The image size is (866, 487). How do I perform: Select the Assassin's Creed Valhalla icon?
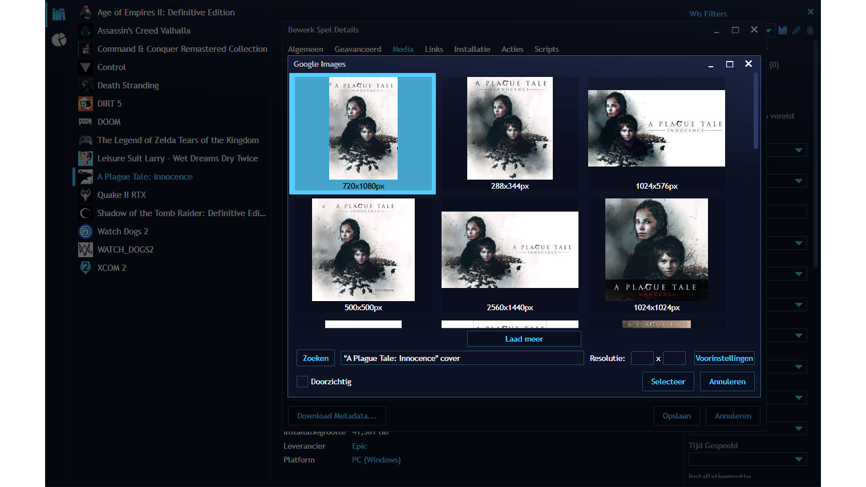(x=86, y=30)
